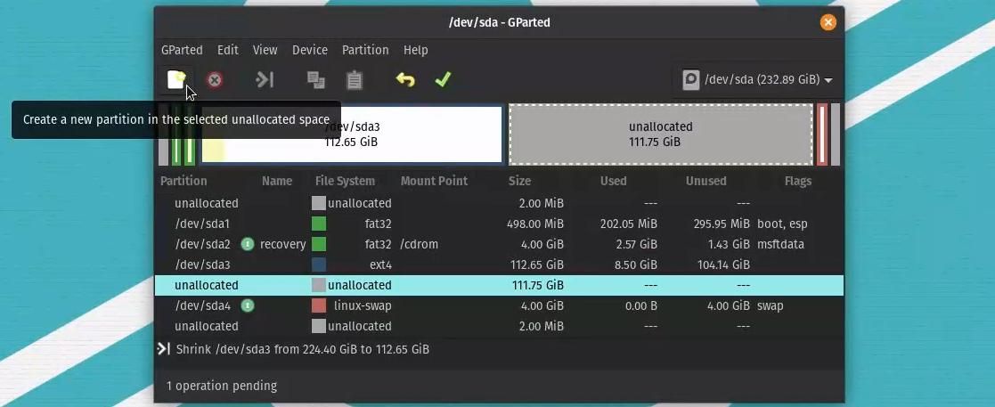Create a new partition with toolbar icon
Screen dimensions: 995x407
coord(176,80)
